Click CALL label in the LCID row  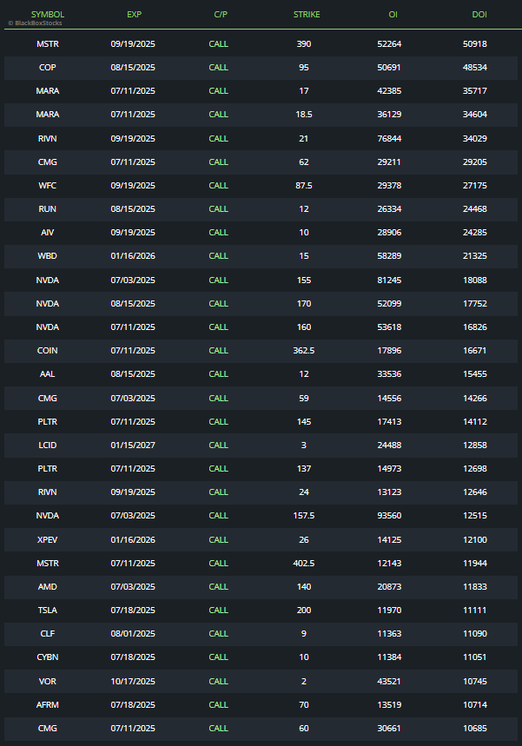click(x=218, y=445)
